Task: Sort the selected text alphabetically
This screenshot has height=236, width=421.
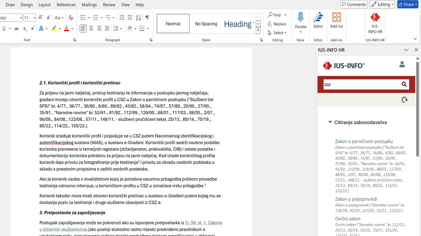Action: tap(138, 18)
